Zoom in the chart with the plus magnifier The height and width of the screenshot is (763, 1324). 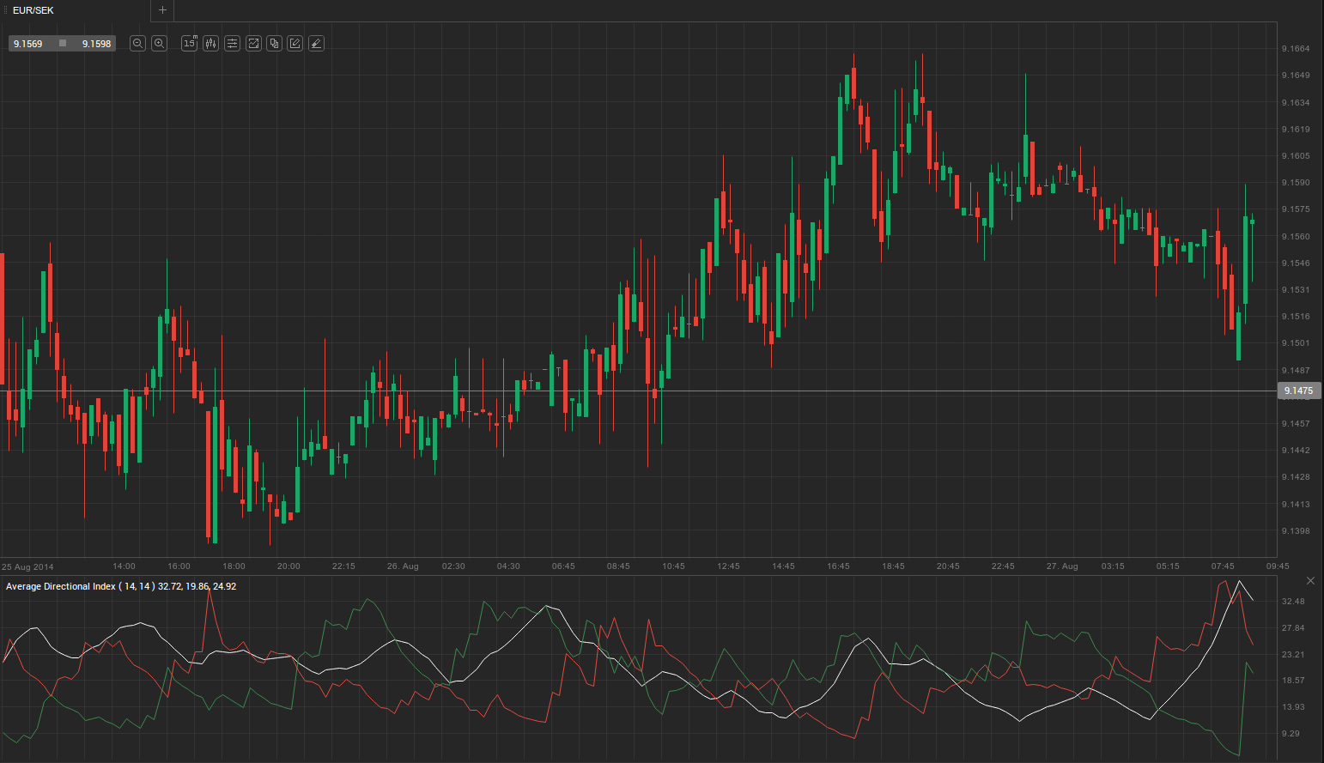(159, 44)
